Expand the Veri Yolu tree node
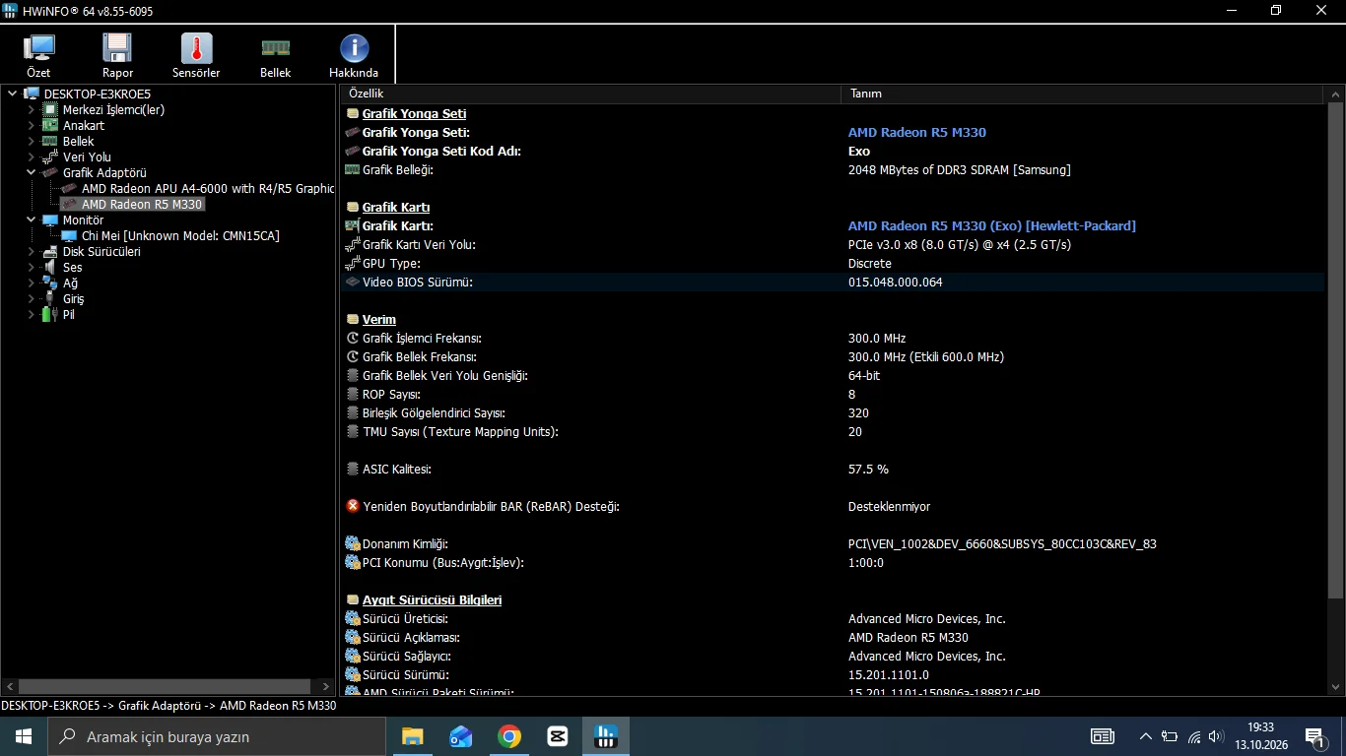 [32, 157]
